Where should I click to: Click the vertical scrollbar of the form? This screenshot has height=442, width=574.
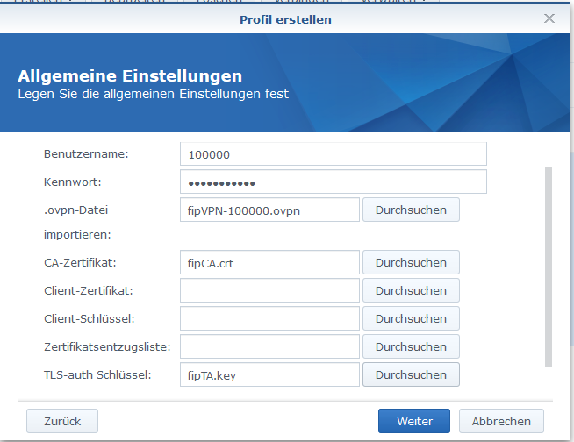(549, 263)
